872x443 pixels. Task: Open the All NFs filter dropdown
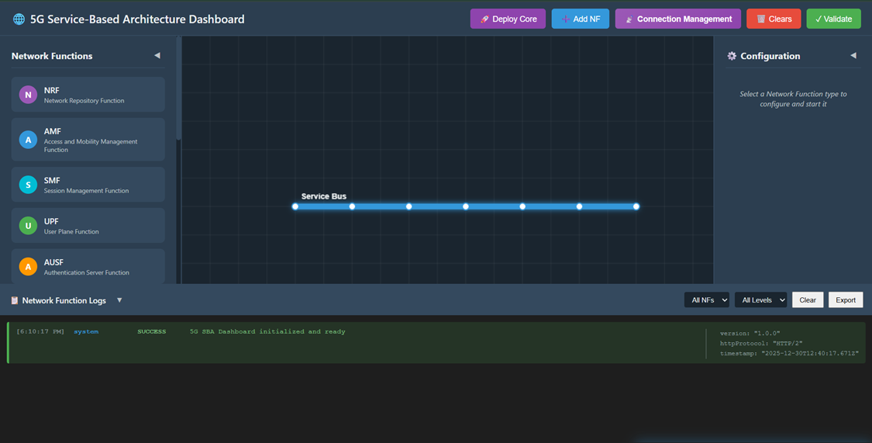pyautogui.click(x=707, y=300)
